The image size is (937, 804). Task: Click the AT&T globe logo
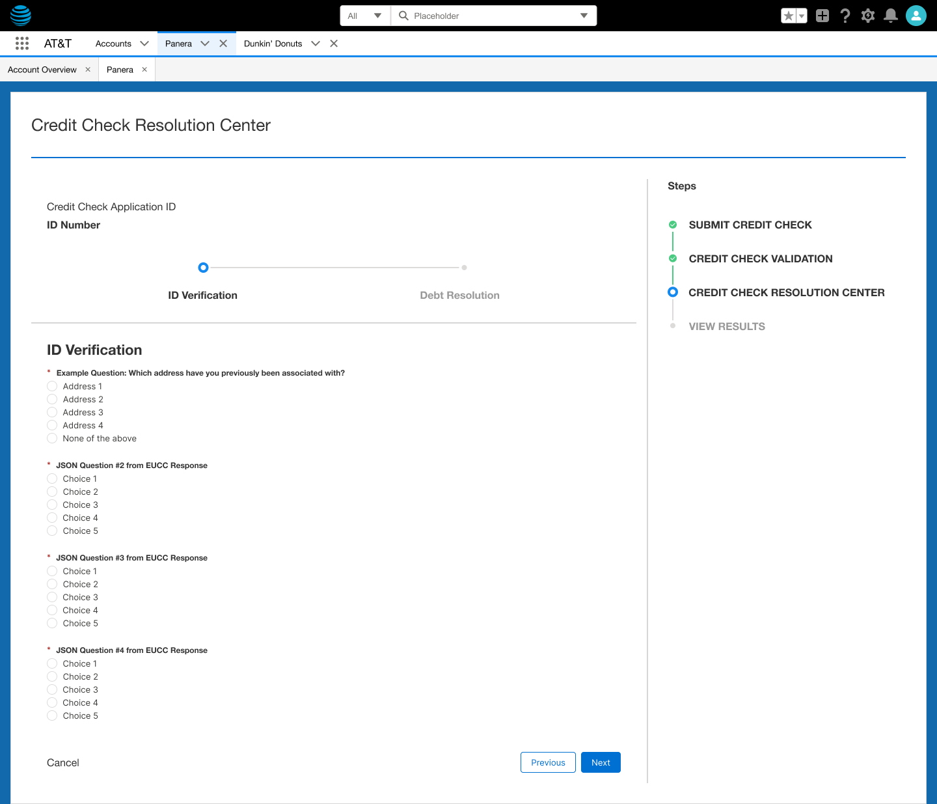(x=21, y=15)
